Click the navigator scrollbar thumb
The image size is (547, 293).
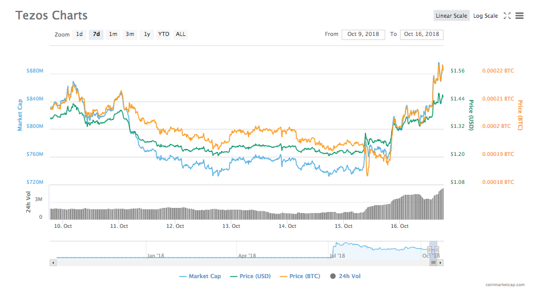[x=433, y=263]
